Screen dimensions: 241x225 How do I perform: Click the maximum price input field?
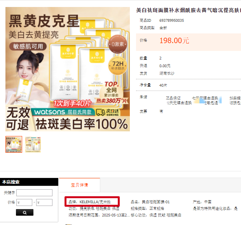tap(44, 202)
